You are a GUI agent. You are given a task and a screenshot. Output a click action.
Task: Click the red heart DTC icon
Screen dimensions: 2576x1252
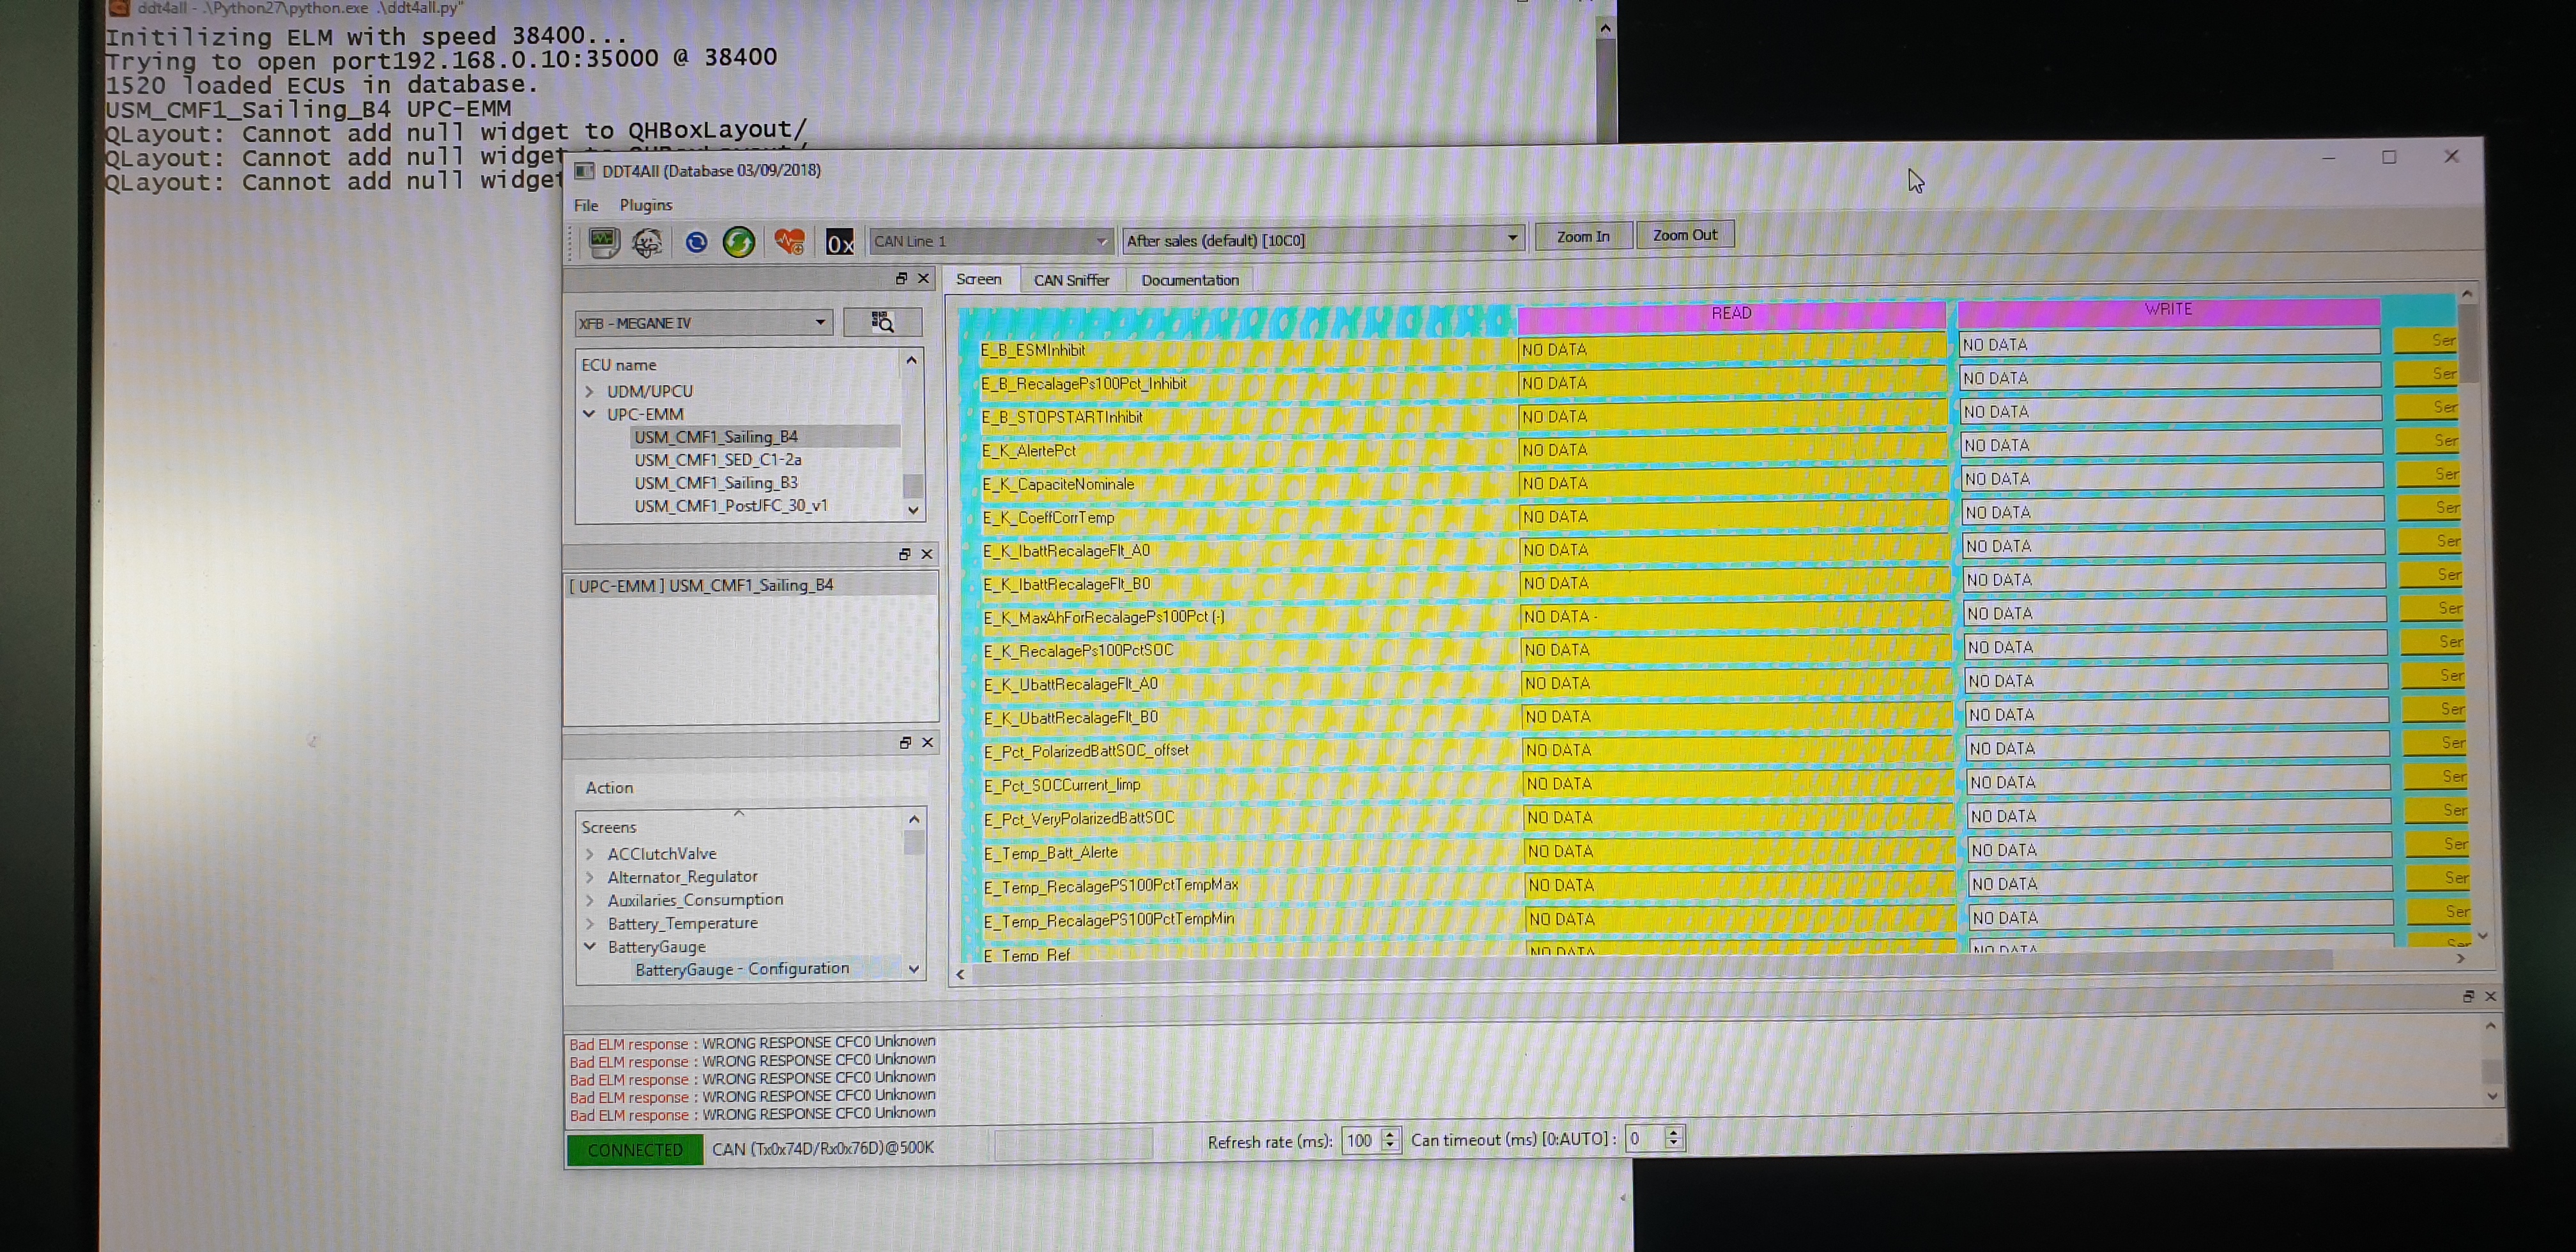tap(789, 242)
